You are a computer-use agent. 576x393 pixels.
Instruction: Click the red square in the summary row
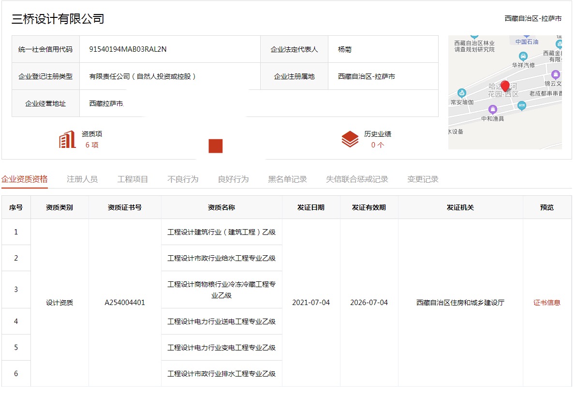click(215, 146)
